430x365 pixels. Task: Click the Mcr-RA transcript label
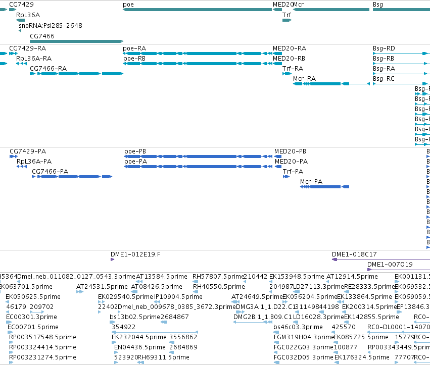pyautogui.click(x=304, y=79)
